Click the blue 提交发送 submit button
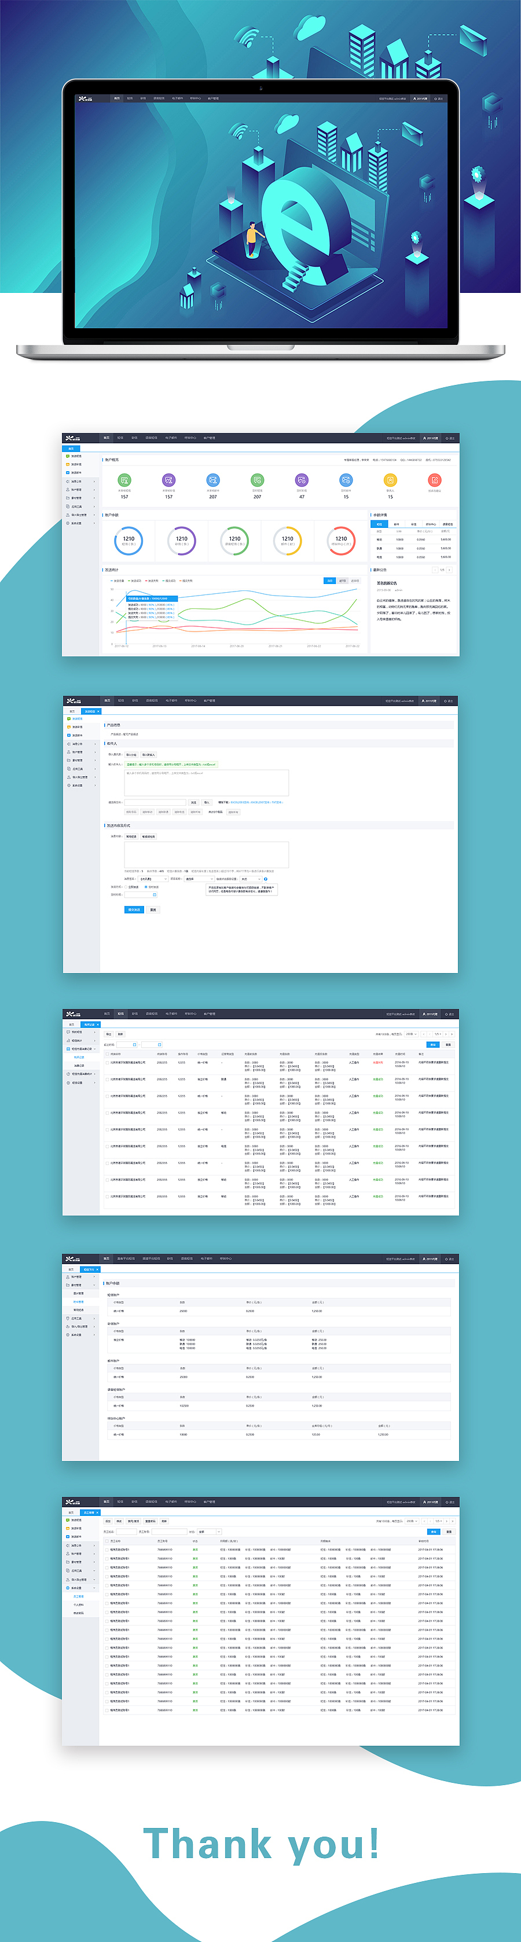 point(134,910)
